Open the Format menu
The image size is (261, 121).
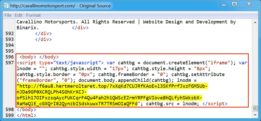click(33, 15)
